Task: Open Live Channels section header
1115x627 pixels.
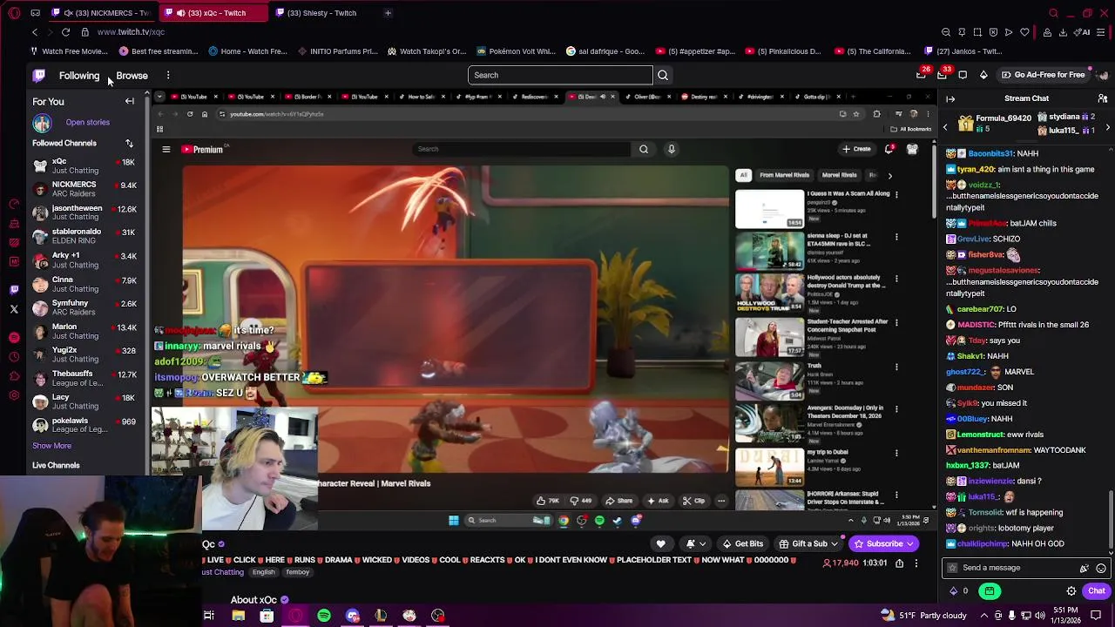Action: (x=56, y=466)
